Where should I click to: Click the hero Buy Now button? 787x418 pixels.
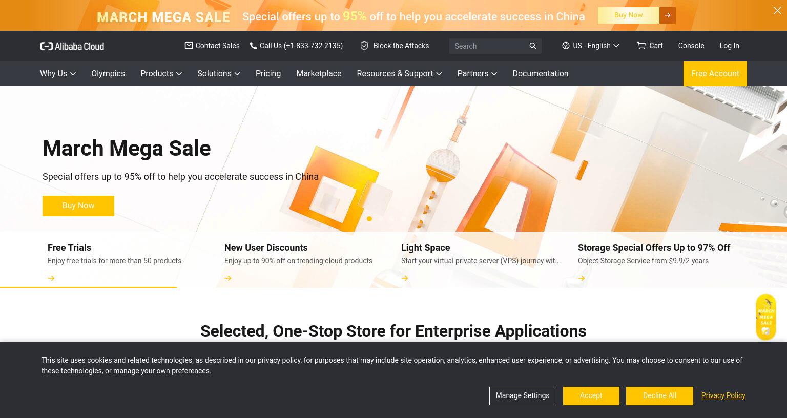click(78, 206)
